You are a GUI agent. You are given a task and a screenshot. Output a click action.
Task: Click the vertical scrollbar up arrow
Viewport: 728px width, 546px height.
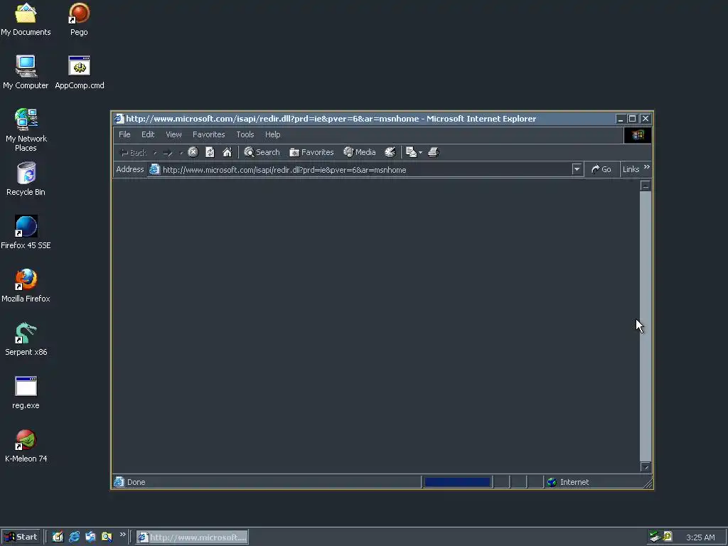(x=646, y=186)
